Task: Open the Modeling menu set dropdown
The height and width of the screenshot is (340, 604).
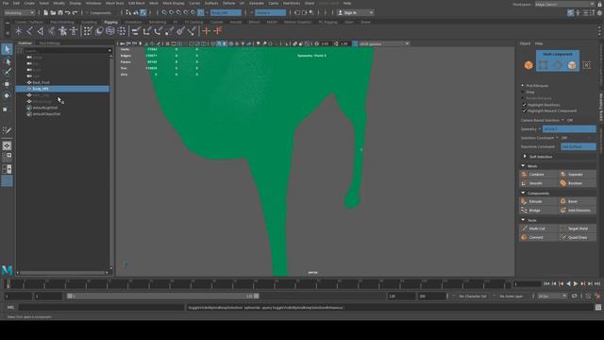Action: click(x=19, y=12)
